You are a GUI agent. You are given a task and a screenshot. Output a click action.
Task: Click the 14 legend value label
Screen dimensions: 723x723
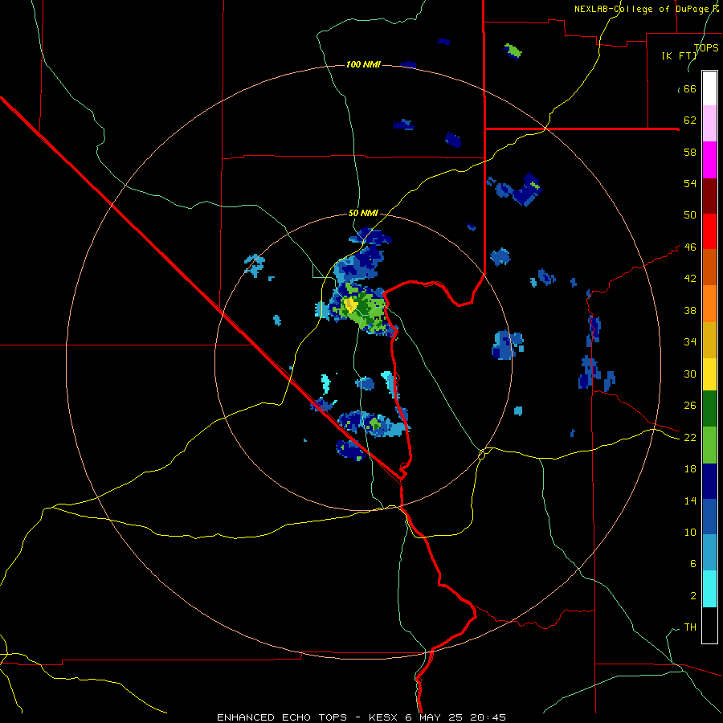tap(690, 500)
